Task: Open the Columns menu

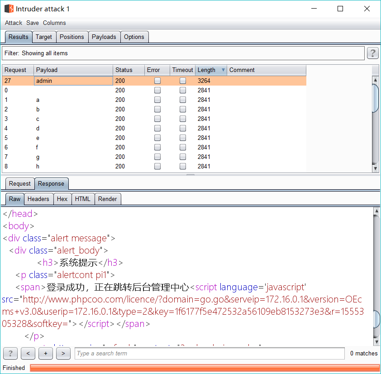Action: click(x=54, y=23)
